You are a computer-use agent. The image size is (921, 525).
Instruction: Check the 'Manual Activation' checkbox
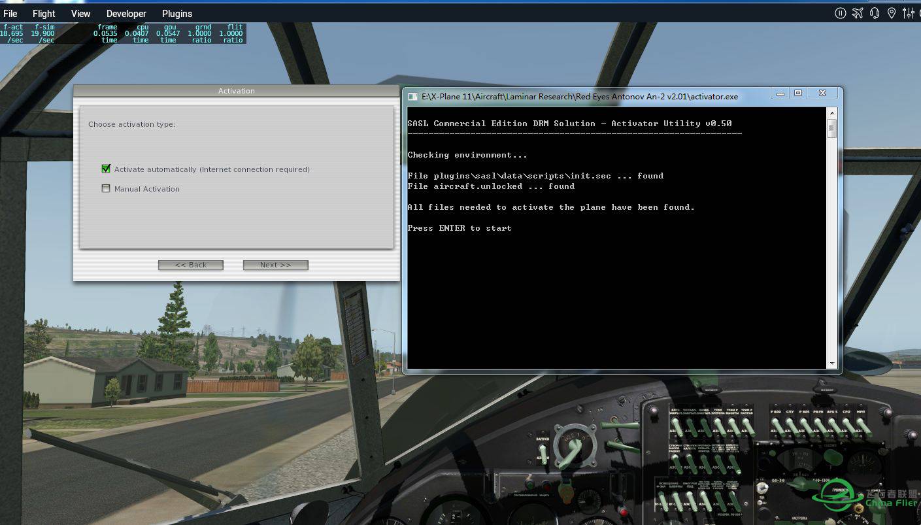106,188
